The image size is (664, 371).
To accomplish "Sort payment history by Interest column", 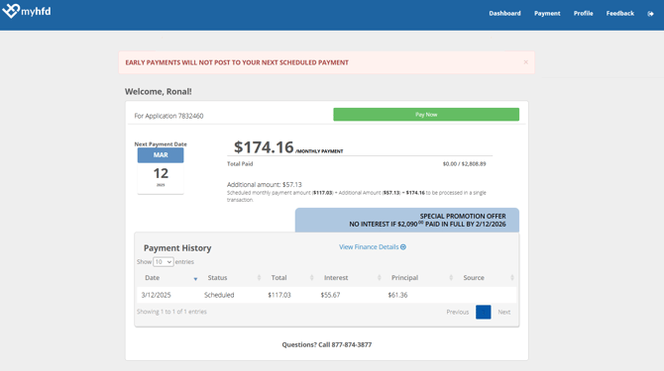I will click(350, 278).
